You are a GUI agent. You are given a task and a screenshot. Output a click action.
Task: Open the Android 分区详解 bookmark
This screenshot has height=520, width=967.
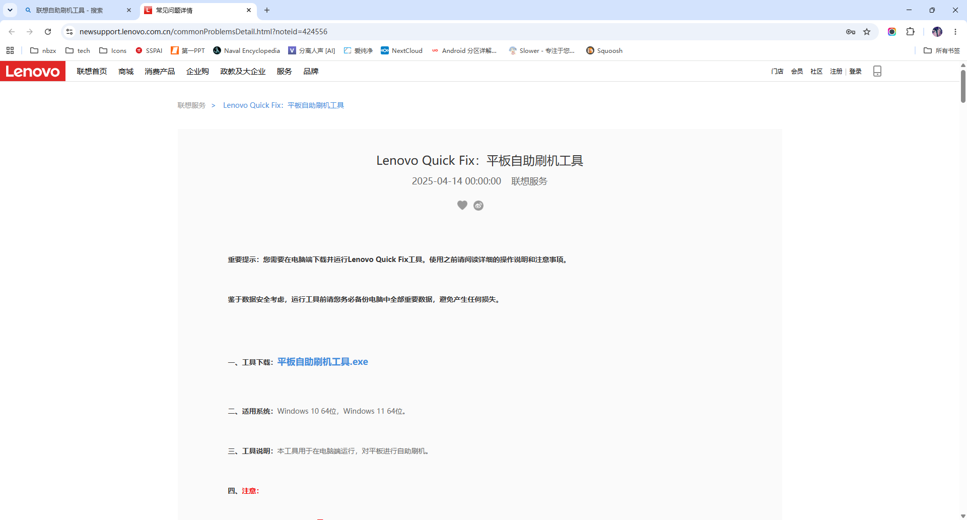pyautogui.click(x=464, y=50)
